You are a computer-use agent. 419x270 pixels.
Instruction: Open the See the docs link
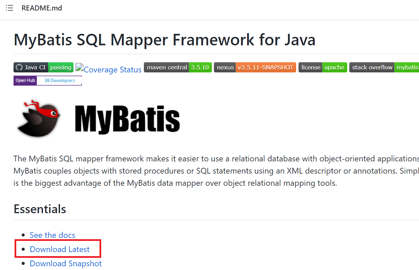pos(52,235)
